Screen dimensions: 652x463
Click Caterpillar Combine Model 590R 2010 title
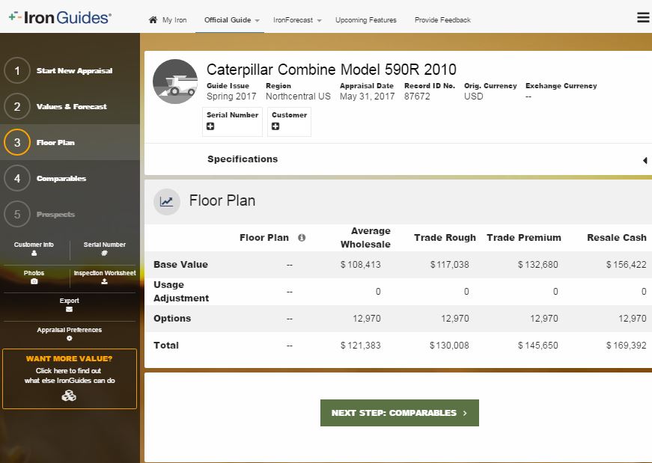click(332, 70)
